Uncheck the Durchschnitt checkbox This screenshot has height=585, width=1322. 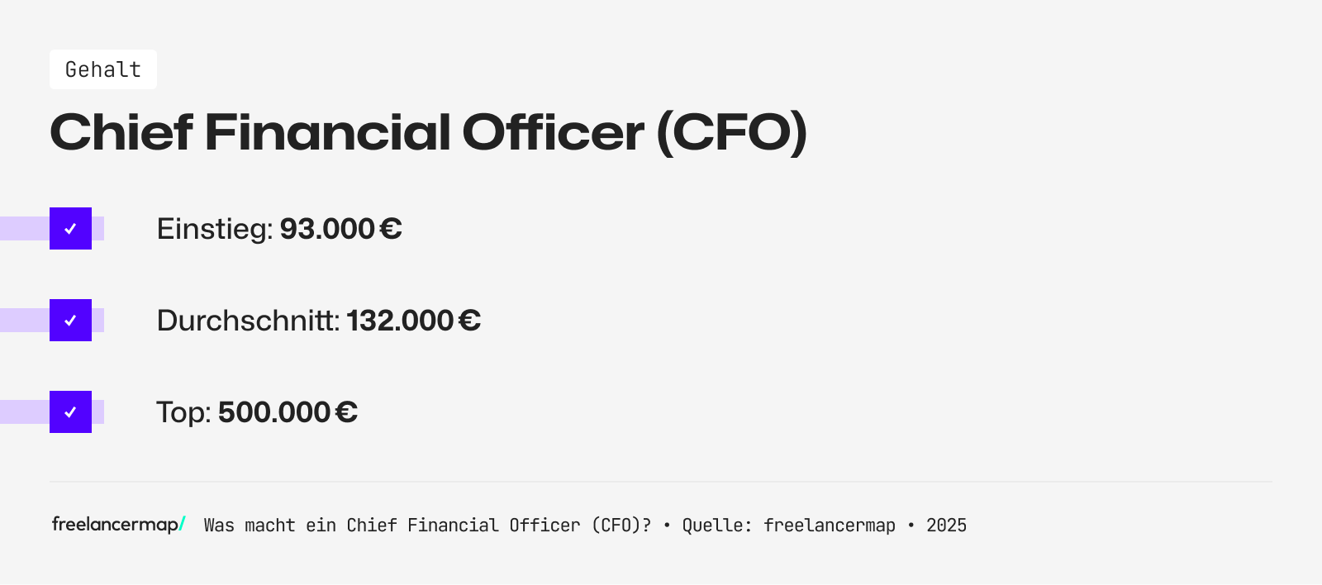[70, 321]
